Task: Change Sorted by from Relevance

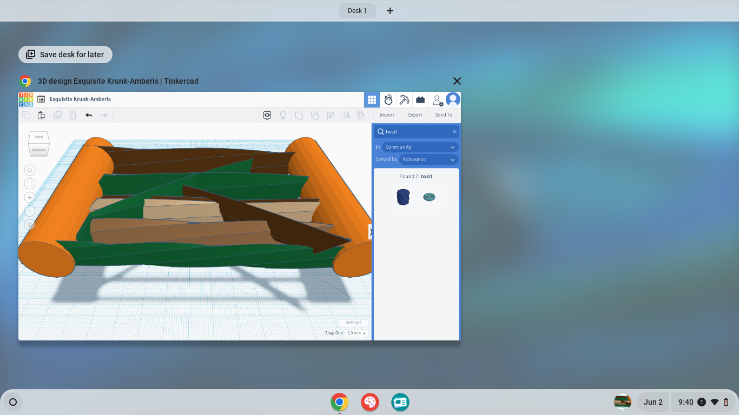Action: click(428, 159)
